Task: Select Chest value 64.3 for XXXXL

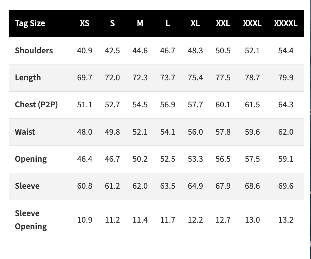Action: (286, 105)
